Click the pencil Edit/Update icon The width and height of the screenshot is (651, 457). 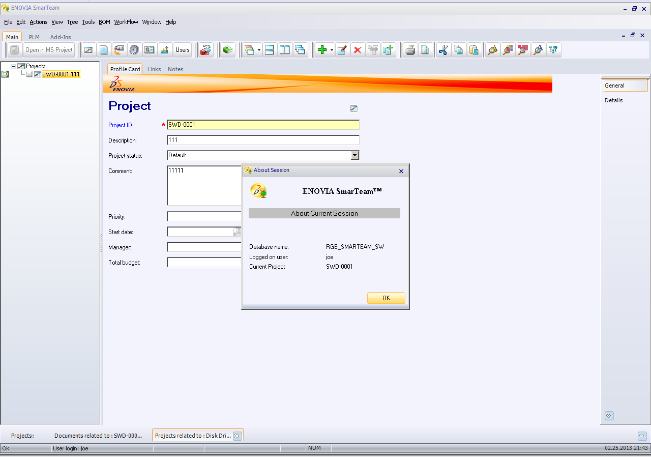(x=342, y=50)
